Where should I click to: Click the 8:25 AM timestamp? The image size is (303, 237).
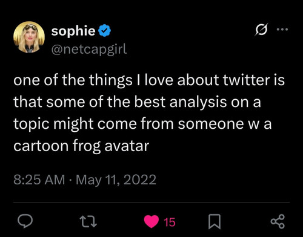pos(39,180)
